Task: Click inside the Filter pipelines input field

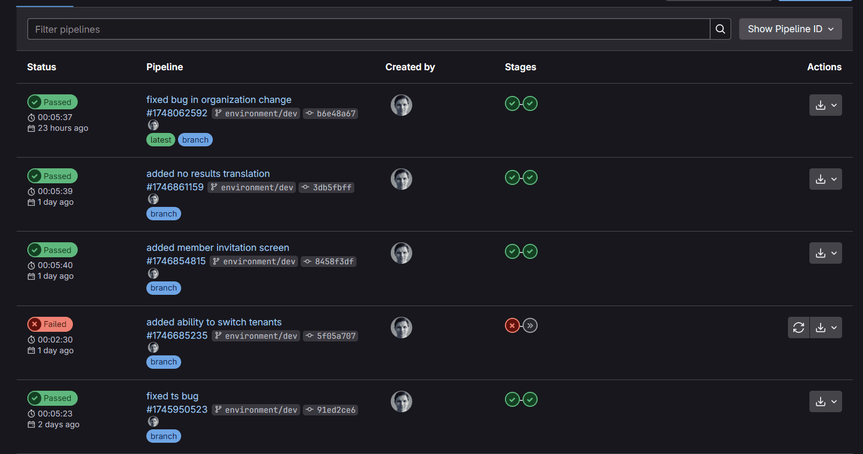Action: [214, 29]
